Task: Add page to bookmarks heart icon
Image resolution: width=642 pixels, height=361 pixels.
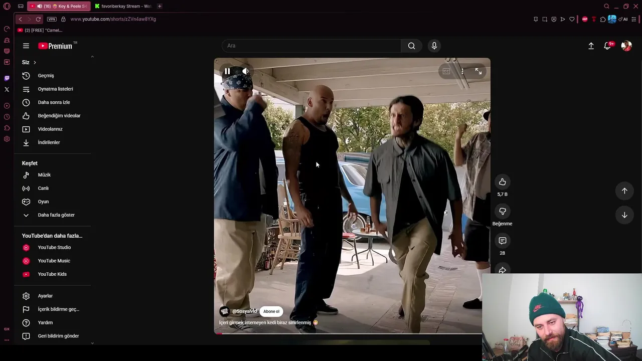Action: pyautogui.click(x=572, y=19)
